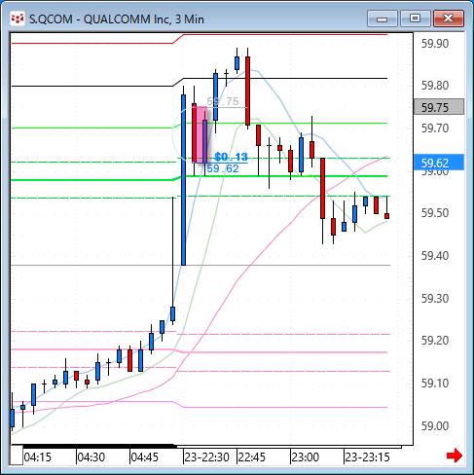Click the blue 59.62 label beside the candles
This screenshot has width=474, height=475.
(x=223, y=168)
